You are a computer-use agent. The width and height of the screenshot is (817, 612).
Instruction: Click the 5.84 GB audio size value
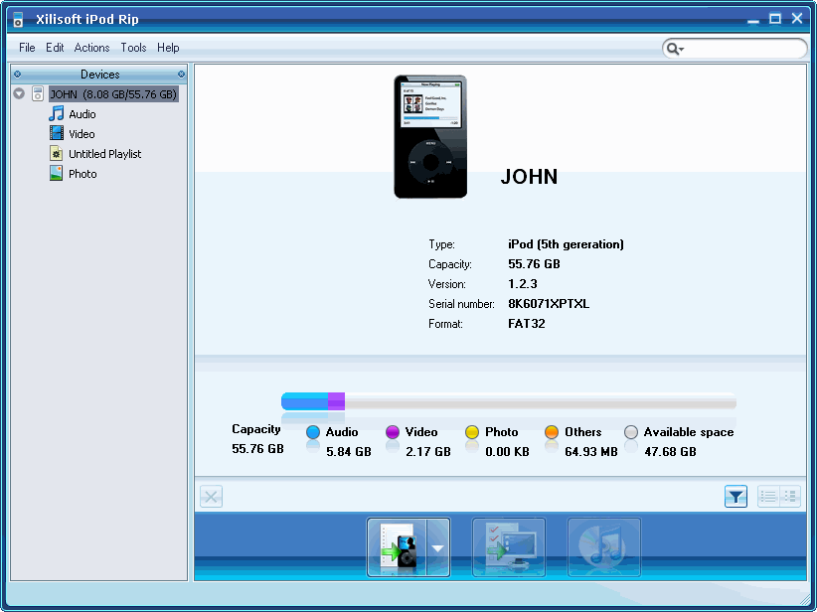point(349,452)
